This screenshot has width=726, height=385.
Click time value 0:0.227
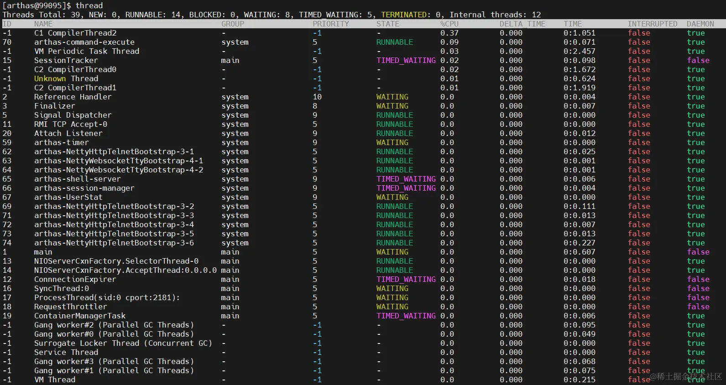click(x=580, y=243)
